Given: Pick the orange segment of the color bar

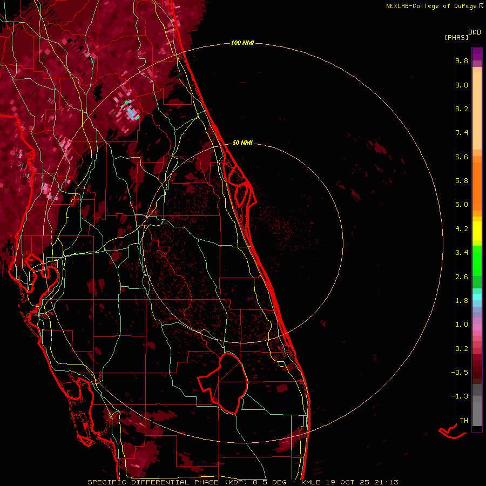Looking at the screenshot, I should [477, 186].
